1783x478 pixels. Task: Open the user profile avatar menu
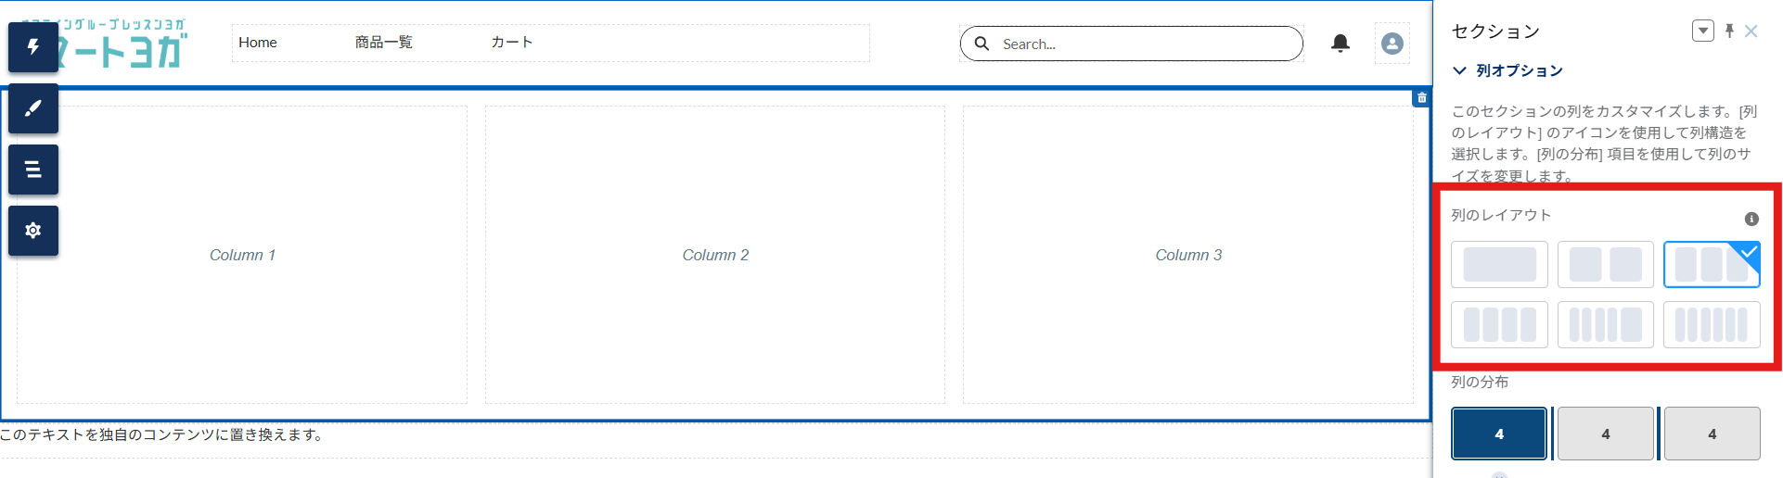click(1392, 44)
